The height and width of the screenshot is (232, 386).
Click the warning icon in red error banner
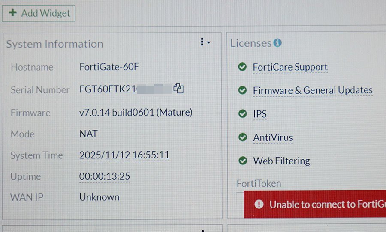(259, 204)
